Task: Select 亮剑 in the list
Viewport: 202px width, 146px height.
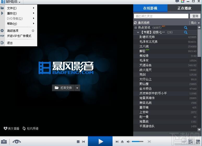Action: pos(165,75)
